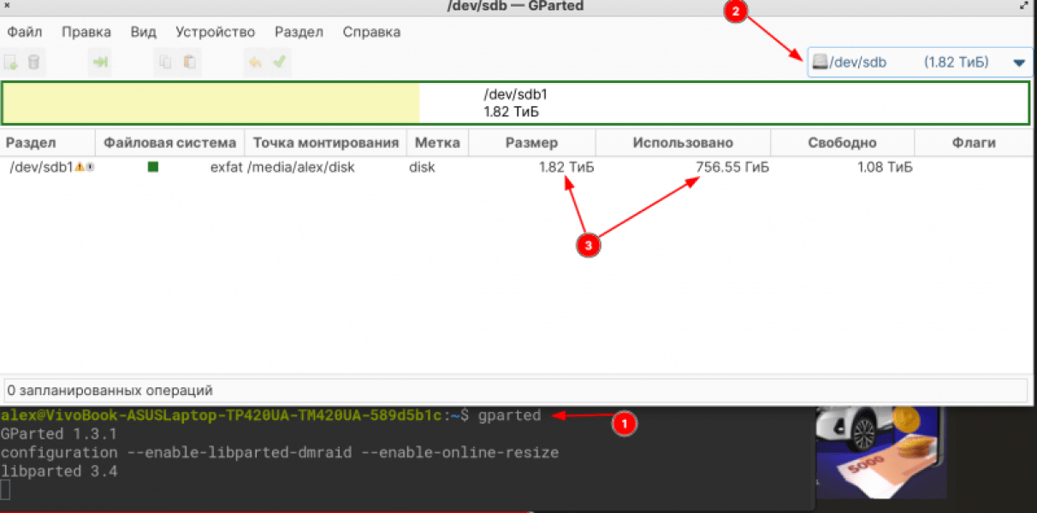Click the Размер column header
Screen dimensions: 1037x513
pos(531,142)
